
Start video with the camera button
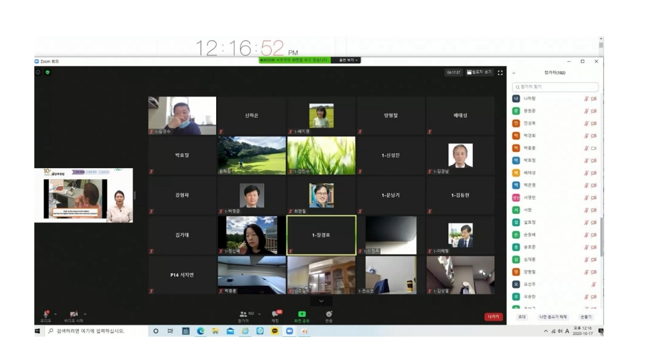[74, 315]
